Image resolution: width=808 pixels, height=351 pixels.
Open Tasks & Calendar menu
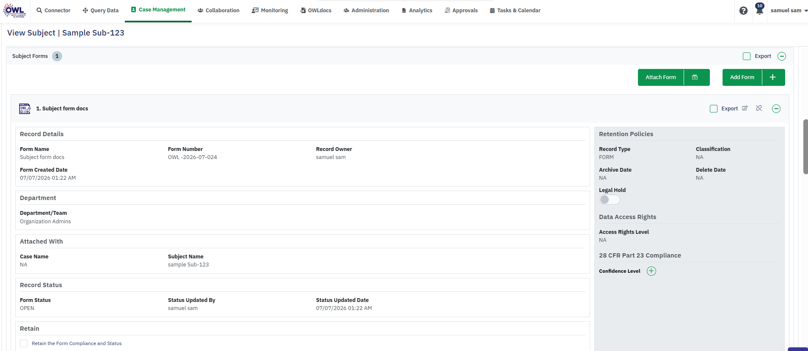[515, 11]
